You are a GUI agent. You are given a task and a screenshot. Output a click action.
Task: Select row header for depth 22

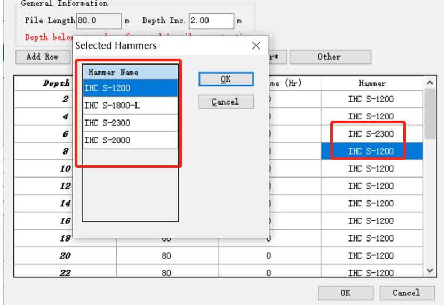point(65,271)
